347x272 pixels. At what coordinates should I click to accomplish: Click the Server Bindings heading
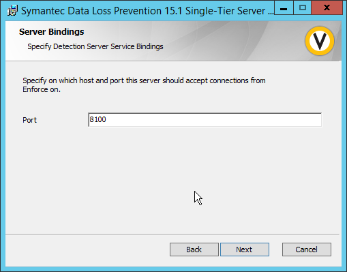pyautogui.click(x=52, y=32)
